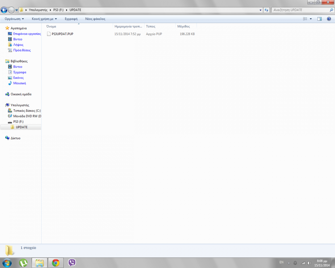This screenshot has height=268, width=335.
Task: Open Viber from the taskbar
Action: (x=72, y=263)
